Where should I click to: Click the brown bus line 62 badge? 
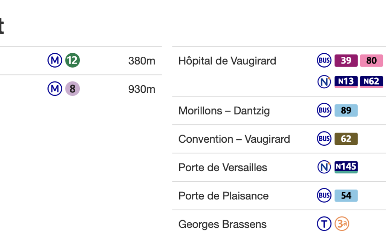346,139
